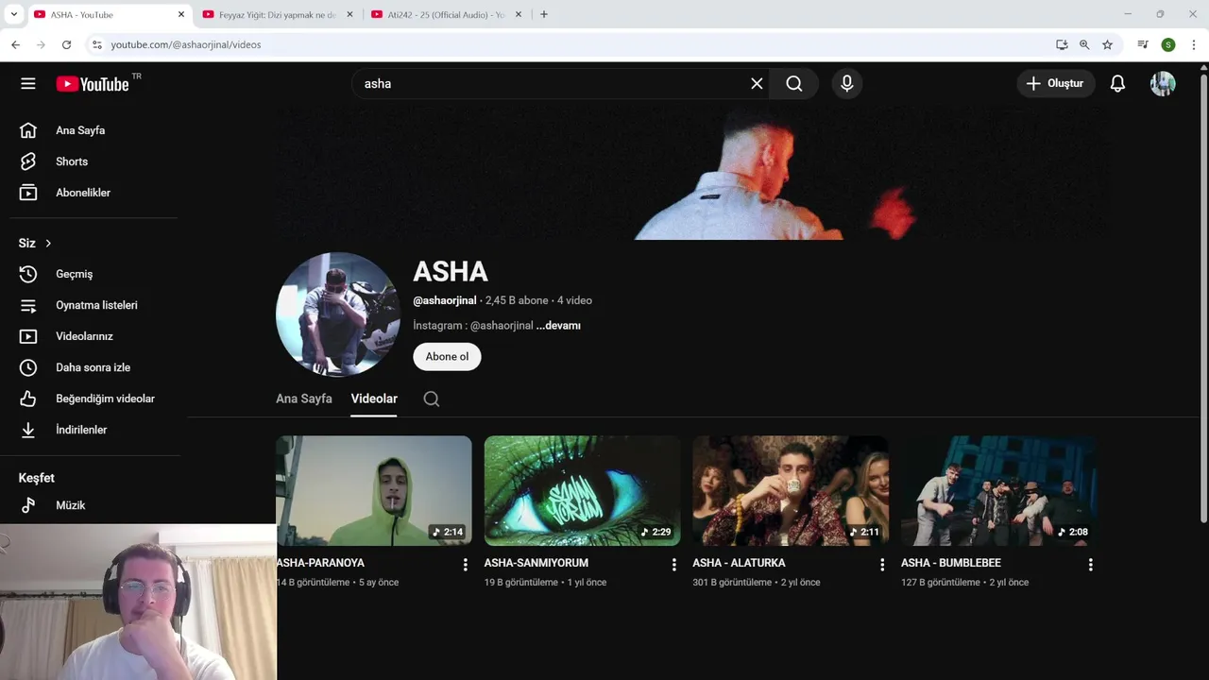Open the ASHA - ALATURKA video thumbnail
The image size is (1209, 680).
(791, 490)
